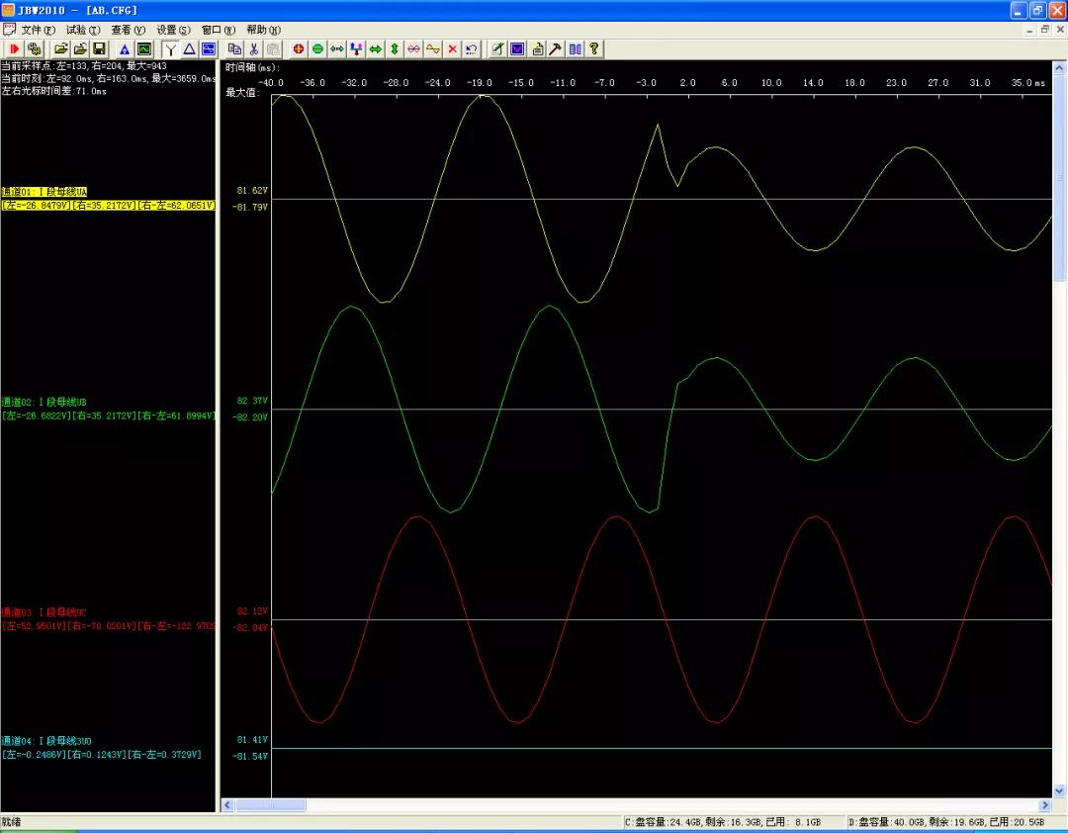Click the scissors cut icon
Image resolution: width=1068 pixels, height=833 pixels.
253,48
